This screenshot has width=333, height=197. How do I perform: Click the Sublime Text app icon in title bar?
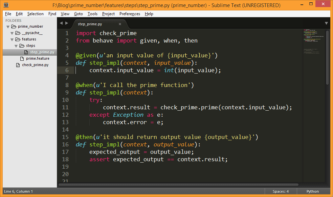pyautogui.click(x=6, y=5)
